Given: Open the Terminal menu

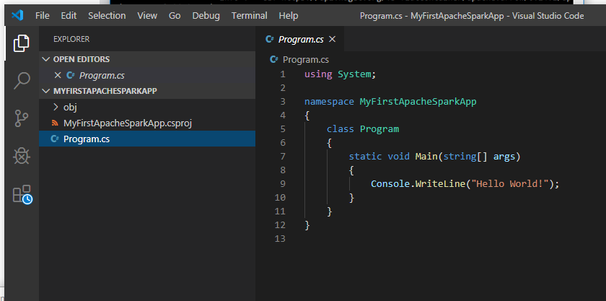Looking at the screenshot, I should point(250,15).
